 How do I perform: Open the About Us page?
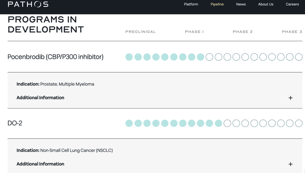266,4
